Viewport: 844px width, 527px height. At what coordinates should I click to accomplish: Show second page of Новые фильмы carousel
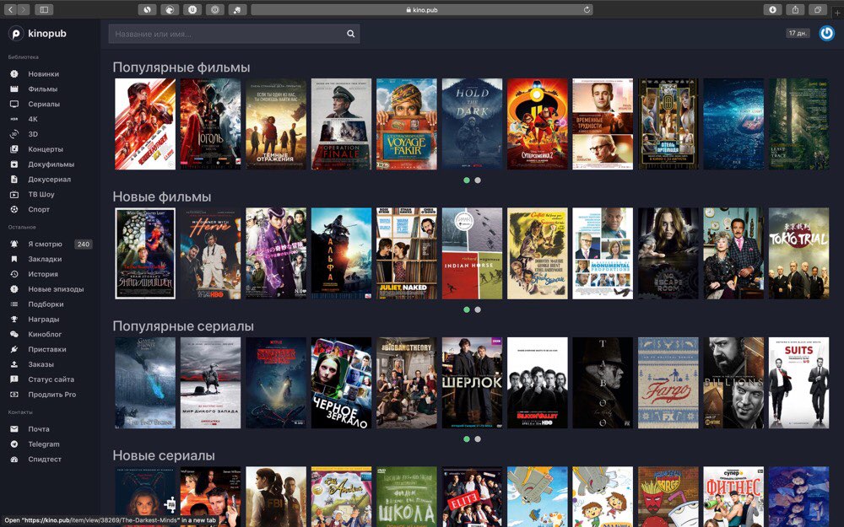click(478, 309)
